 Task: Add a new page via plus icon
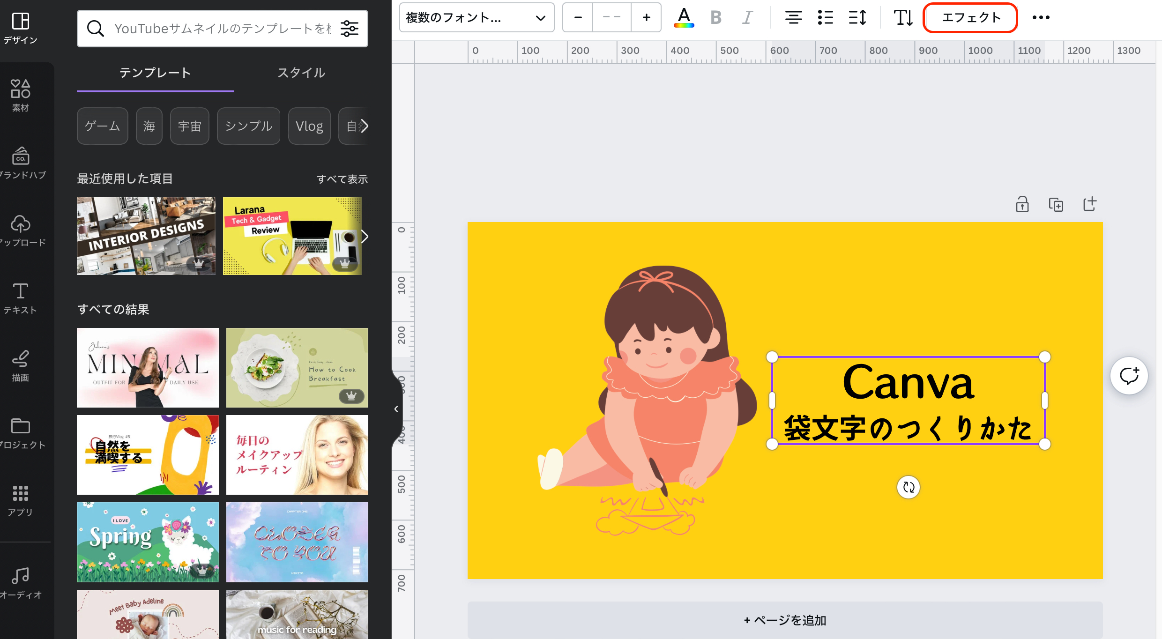1089,204
